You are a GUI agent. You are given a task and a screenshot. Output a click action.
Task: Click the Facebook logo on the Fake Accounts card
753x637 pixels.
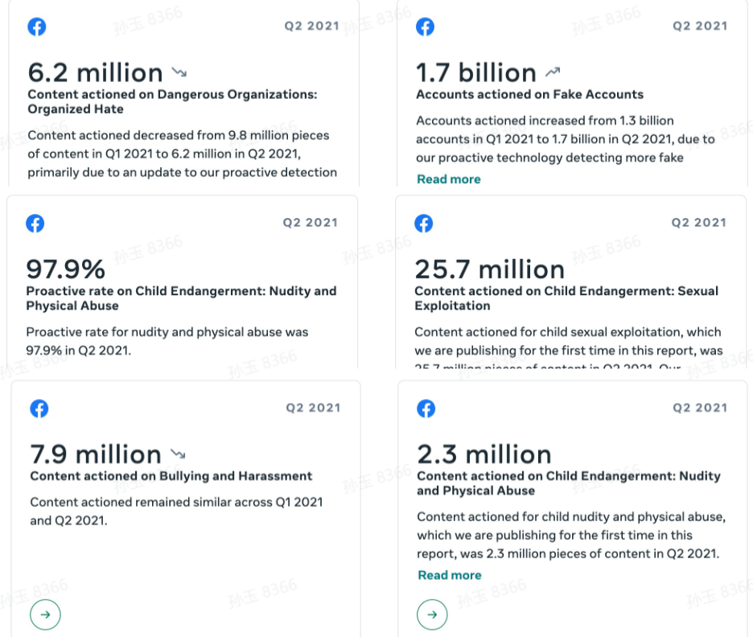[x=425, y=27]
